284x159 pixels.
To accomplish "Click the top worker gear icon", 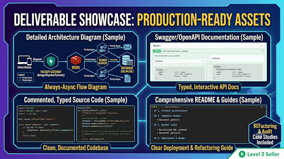I will point(102,49).
